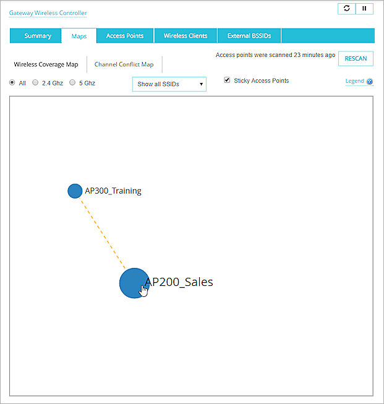Click the dashed orange connection line

click(x=102, y=233)
